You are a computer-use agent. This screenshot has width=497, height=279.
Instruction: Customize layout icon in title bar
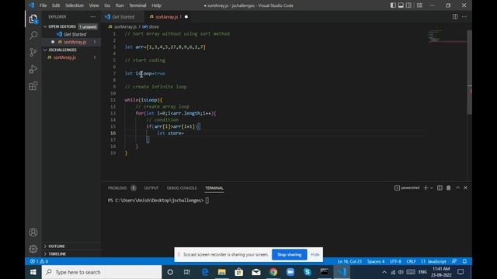tap(419, 5)
